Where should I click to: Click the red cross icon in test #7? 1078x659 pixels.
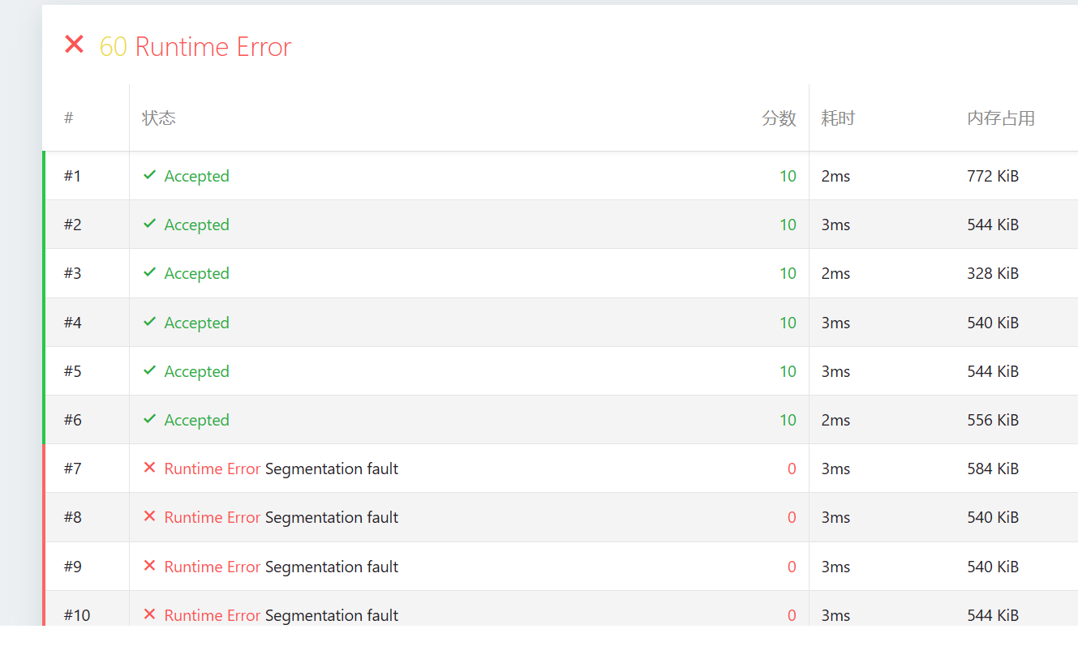pyautogui.click(x=149, y=468)
